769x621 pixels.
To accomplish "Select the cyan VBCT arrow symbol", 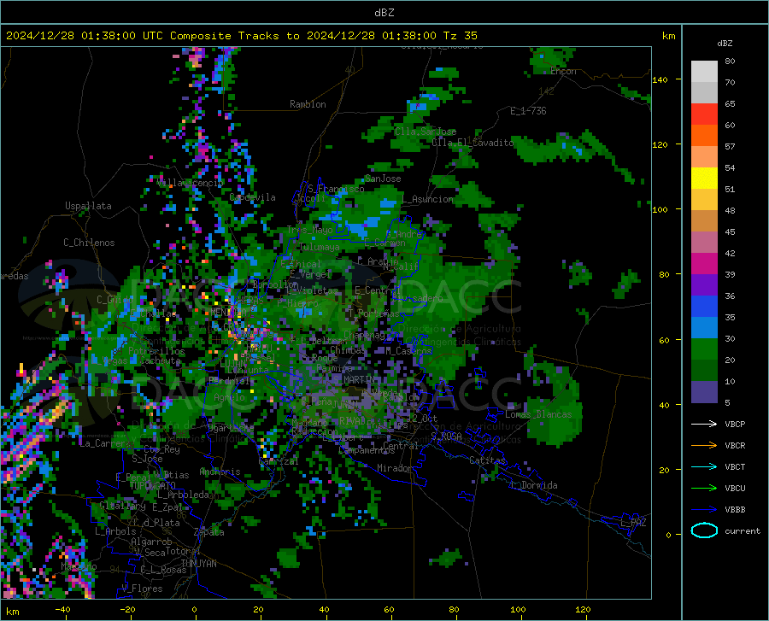I will (704, 466).
